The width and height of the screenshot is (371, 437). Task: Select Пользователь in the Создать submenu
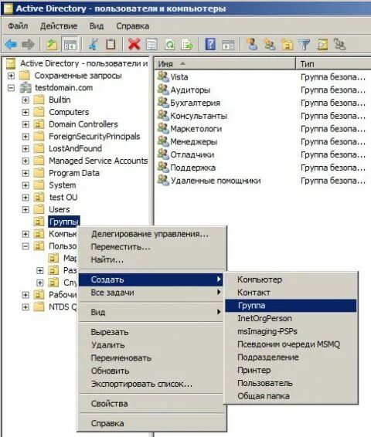click(x=291, y=383)
